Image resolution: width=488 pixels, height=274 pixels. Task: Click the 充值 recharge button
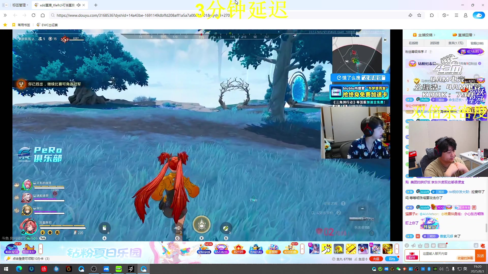coord(376,259)
